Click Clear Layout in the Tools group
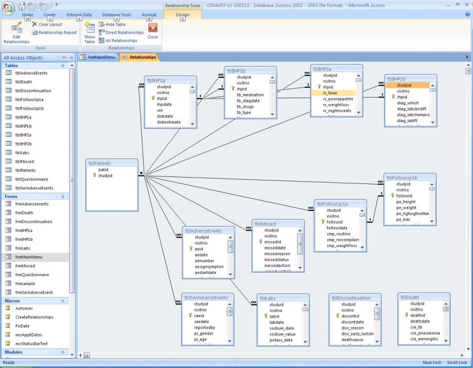The image size is (473, 368). pyautogui.click(x=47, y=24)
